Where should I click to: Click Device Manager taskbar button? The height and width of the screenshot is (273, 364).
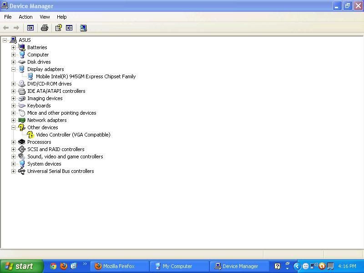[239, 266]
